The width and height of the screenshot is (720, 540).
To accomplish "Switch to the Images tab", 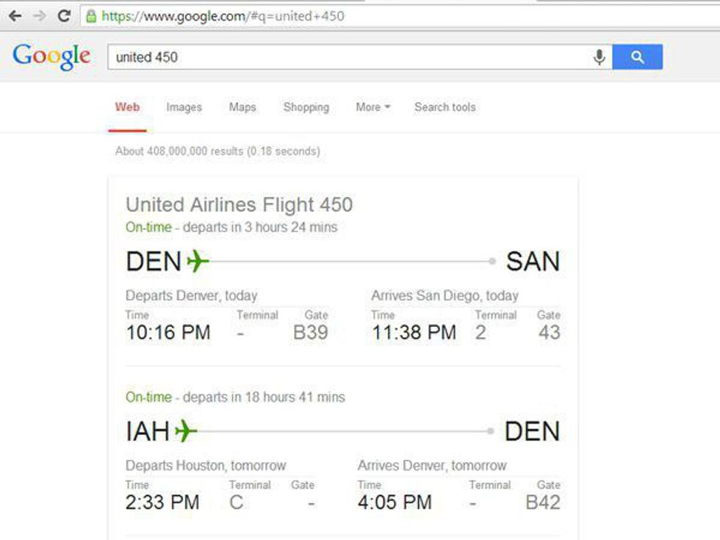I will click(184, 107).
